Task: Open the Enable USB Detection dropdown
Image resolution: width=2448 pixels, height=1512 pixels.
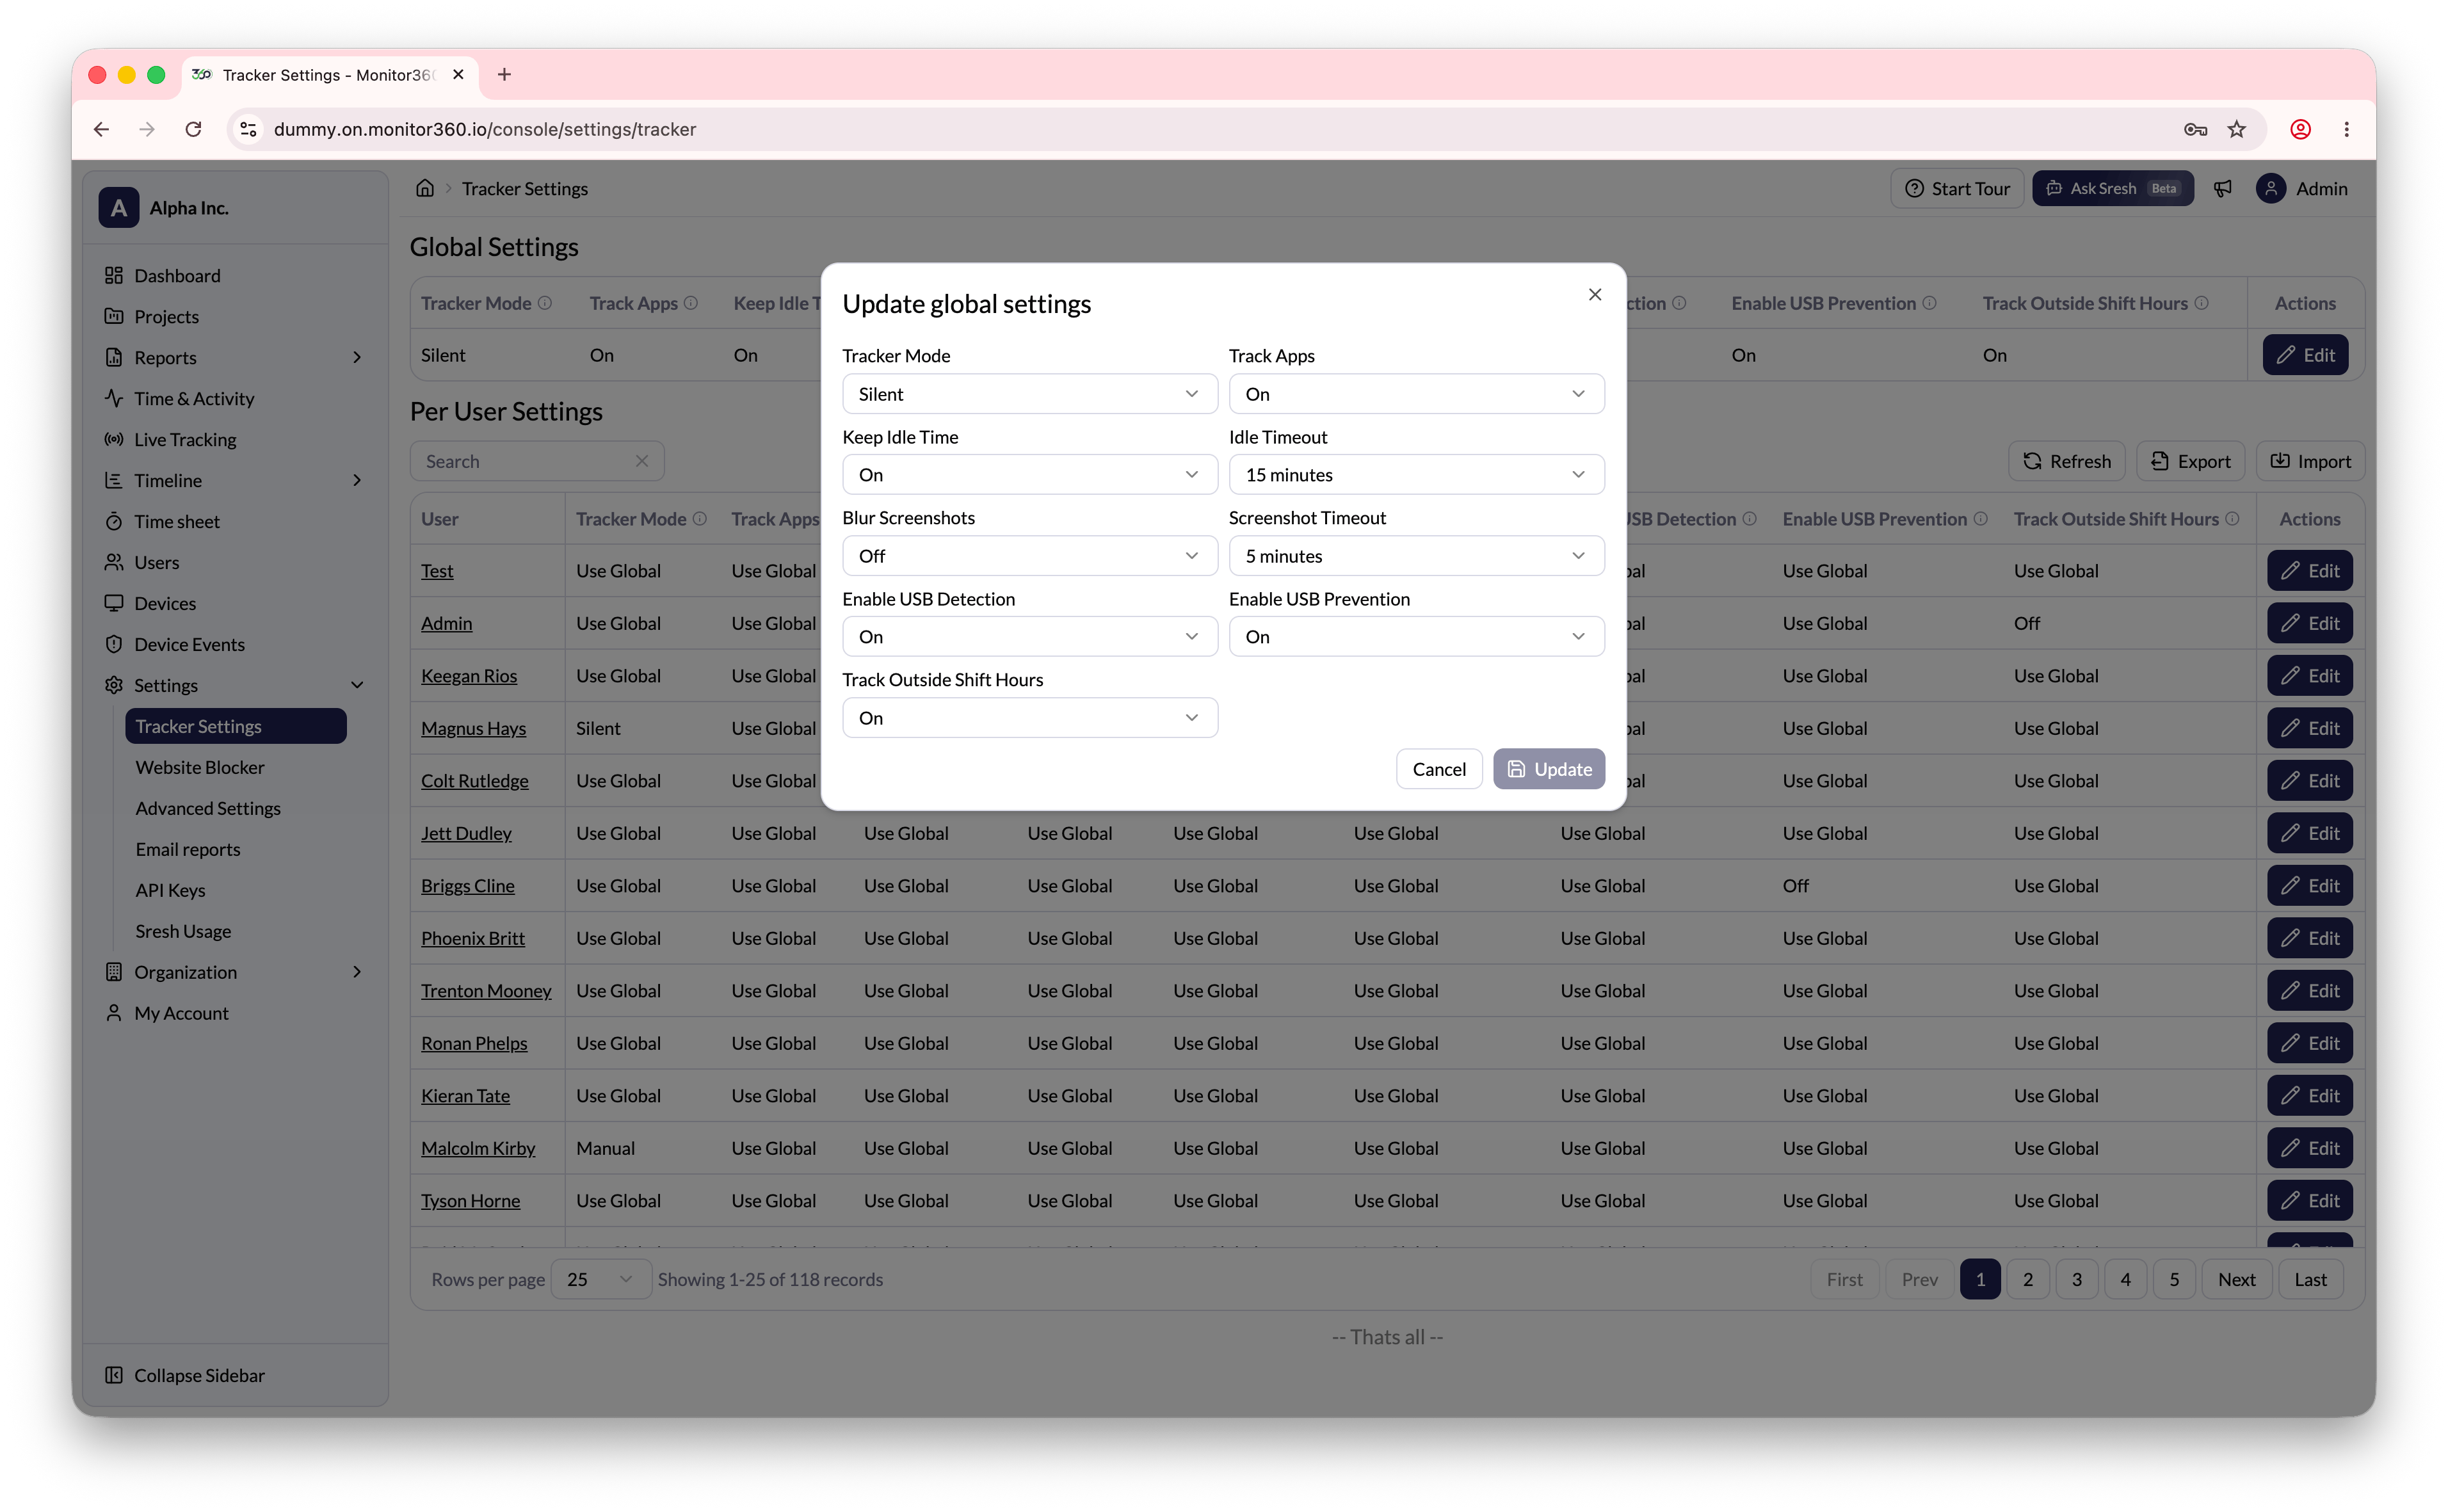Action: (1029, 637)
